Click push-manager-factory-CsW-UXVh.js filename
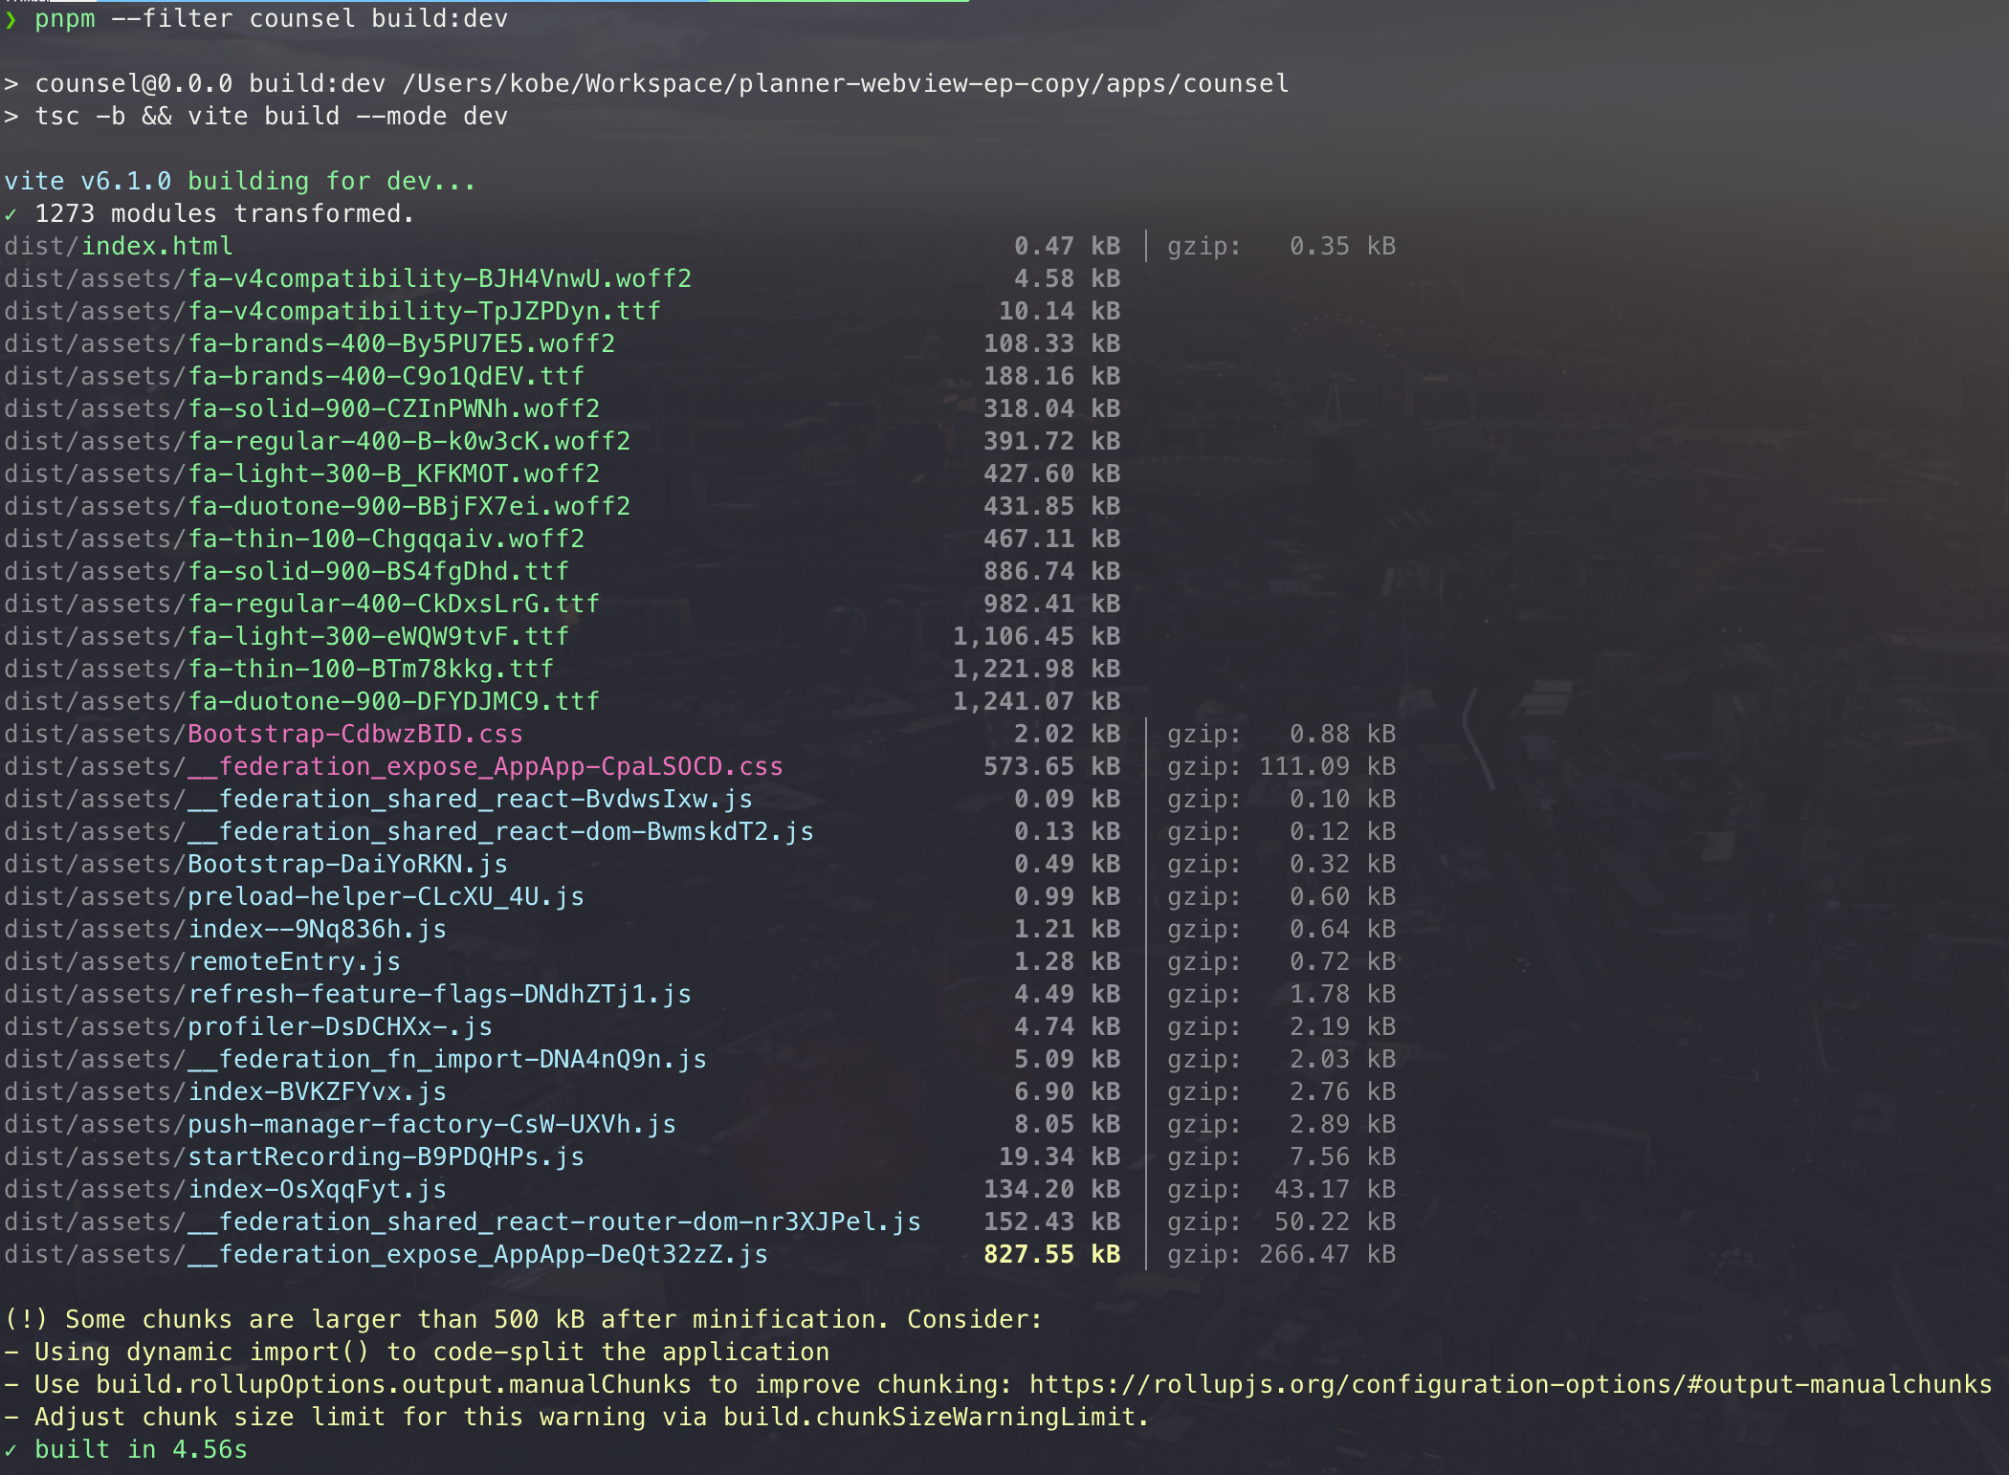Viewport: 2009px width, 1475px height. 432,1125
